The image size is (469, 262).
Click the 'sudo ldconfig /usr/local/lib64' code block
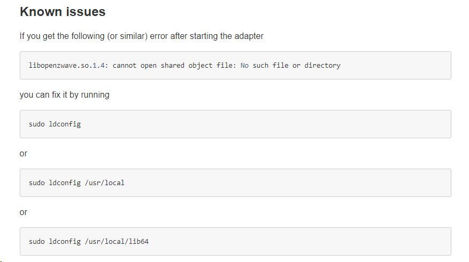[x=235, y=241]
